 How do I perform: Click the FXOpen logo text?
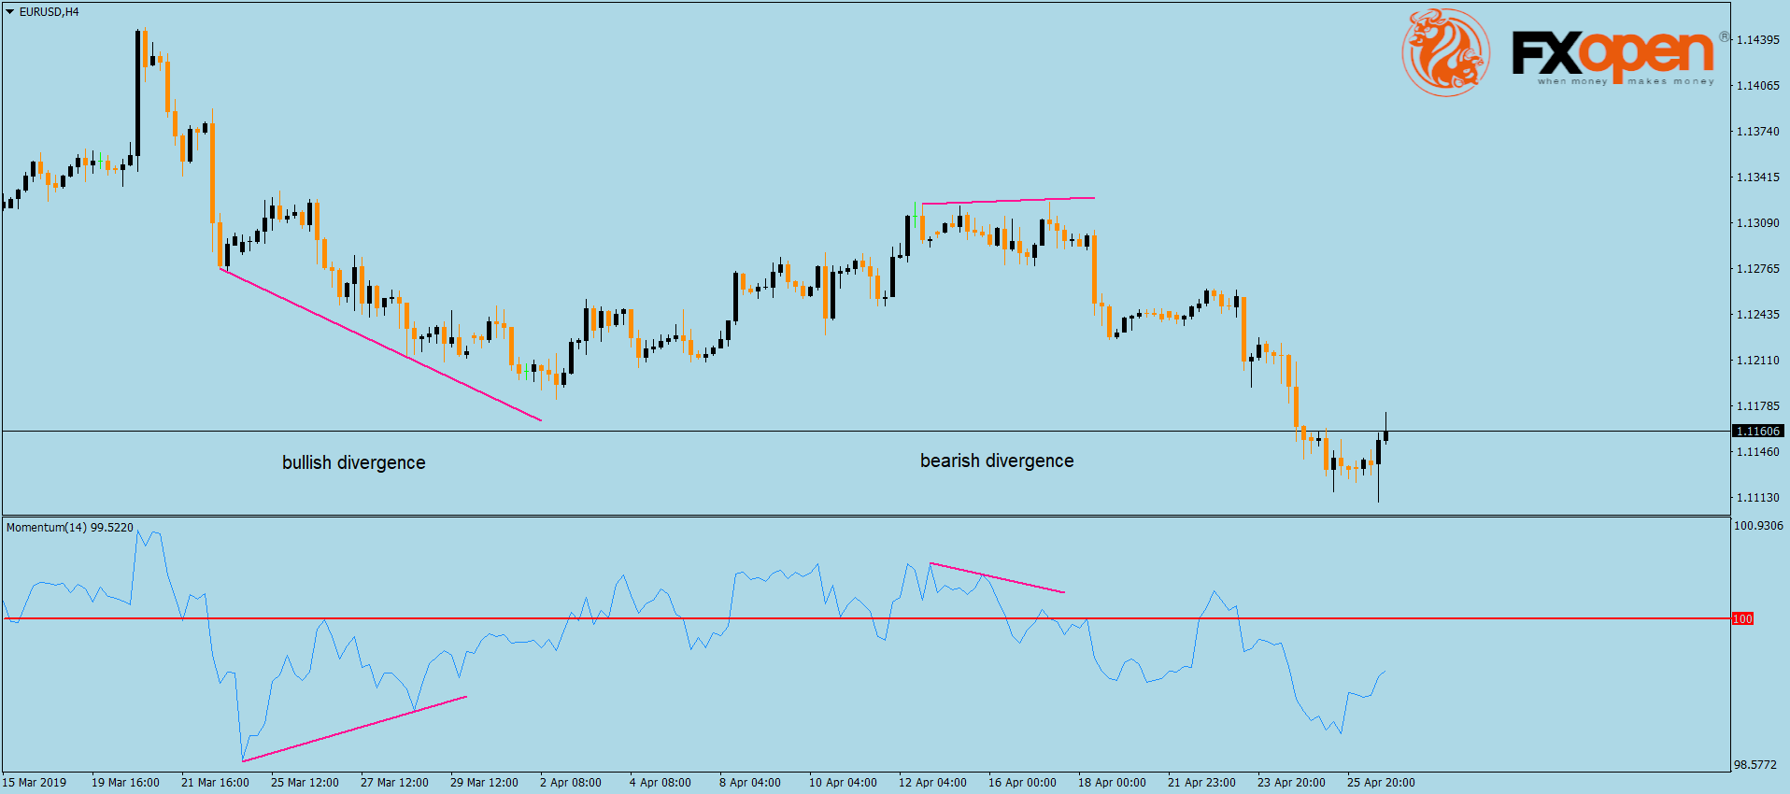[1612, 54]
